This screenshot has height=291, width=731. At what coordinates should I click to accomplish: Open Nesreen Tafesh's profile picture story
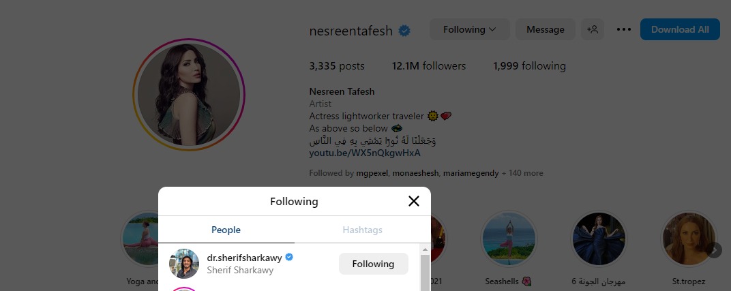pyautogui.click(x=189, y=95)
